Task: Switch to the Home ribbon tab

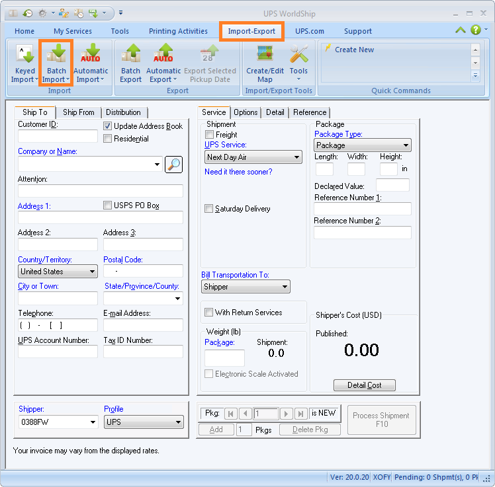Action: point(24,31)
